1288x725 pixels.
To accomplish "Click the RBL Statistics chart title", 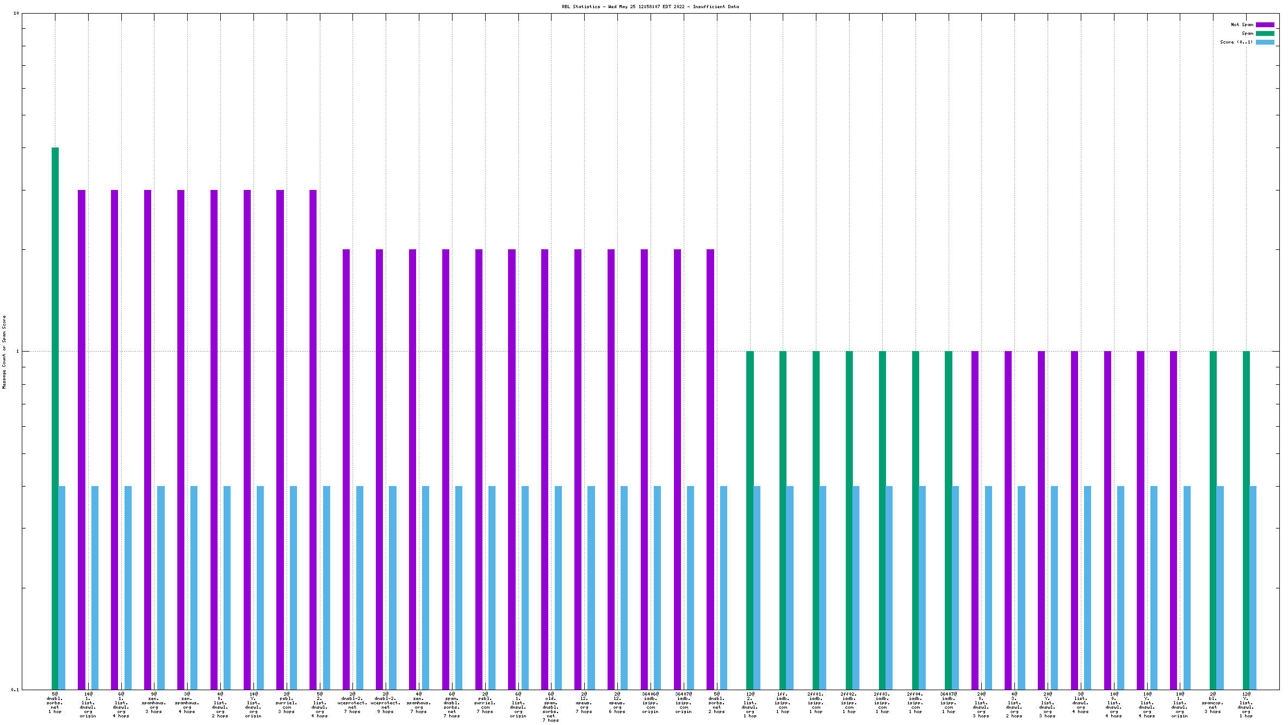I will pos(650,7).
